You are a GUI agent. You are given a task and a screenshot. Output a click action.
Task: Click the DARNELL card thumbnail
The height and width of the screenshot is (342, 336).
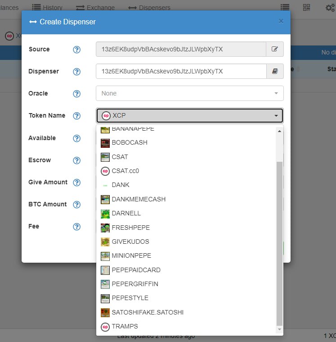[105, 214]
